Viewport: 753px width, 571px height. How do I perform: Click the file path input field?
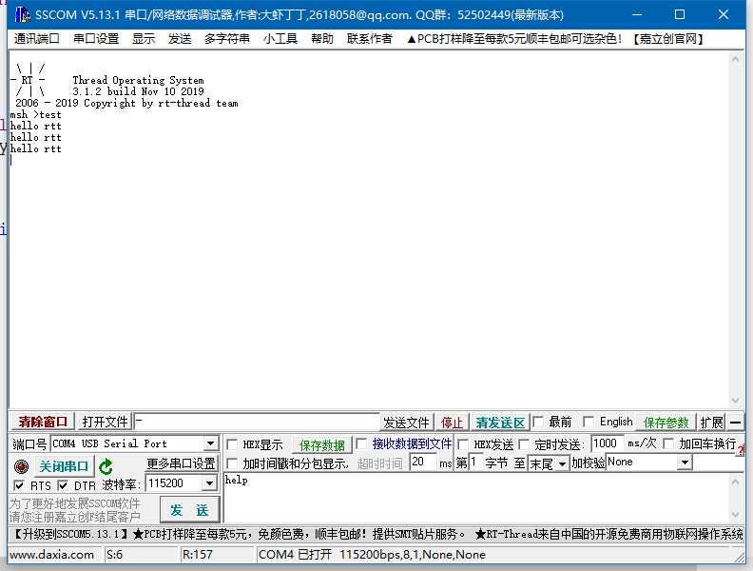coord(257,422)
